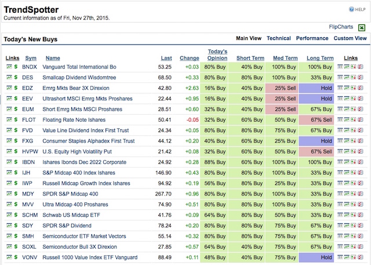Click the green dollar icon beside VONV
Image resolution: width=371 pixels, height=265 pixels.
coord(16,257)
